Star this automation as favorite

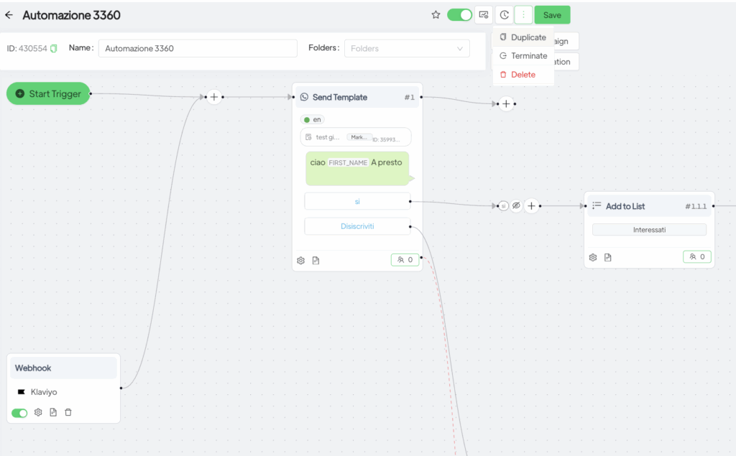coord(436,15)
